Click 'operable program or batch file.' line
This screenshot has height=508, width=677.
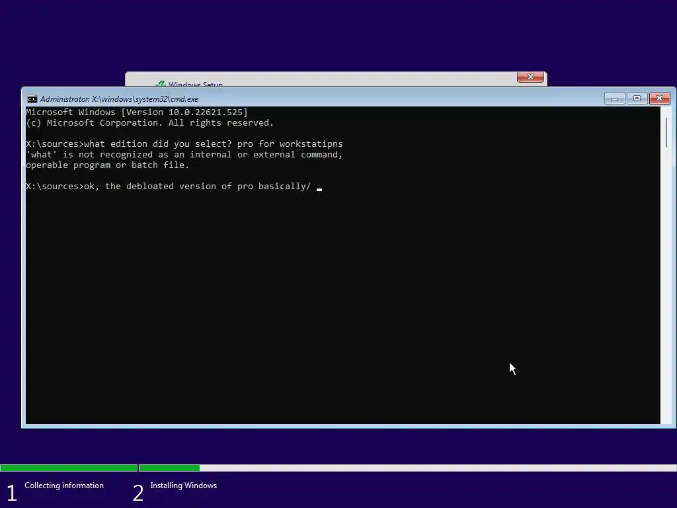tap(108, 165)
